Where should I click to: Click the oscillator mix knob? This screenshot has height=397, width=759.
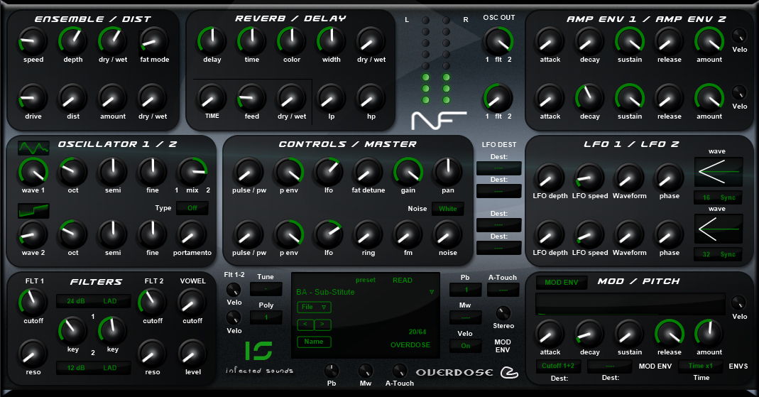tap(192, 172)
